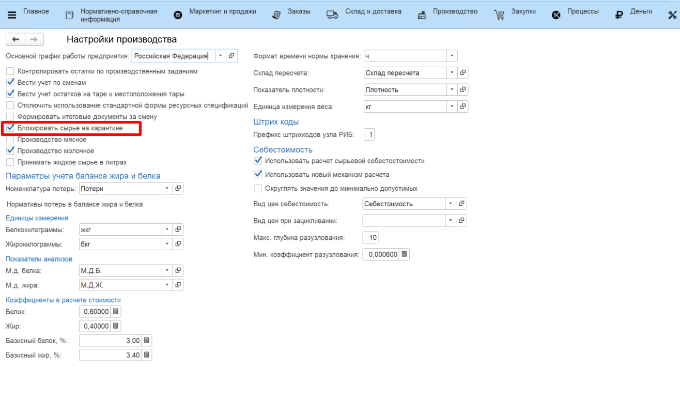
Task: Open the Вид цен при зацикливании form icon
Action: [x=462, y=221]
